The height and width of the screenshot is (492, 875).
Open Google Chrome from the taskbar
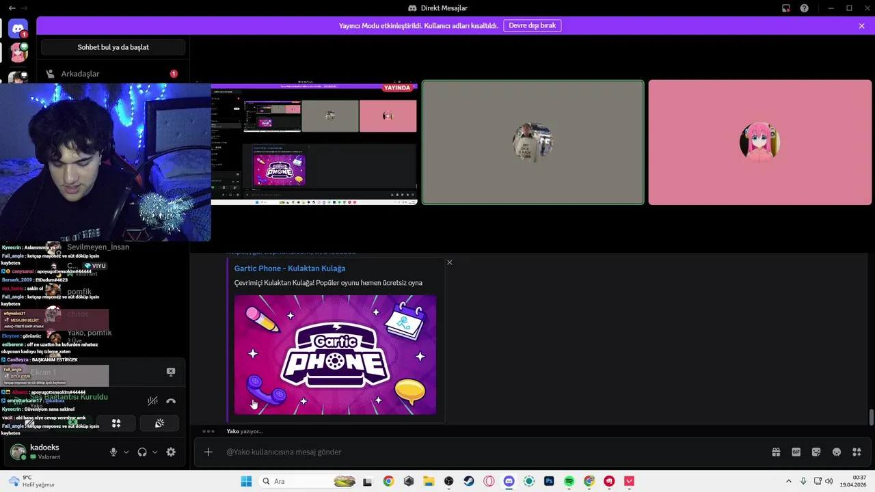coord(388,481)
